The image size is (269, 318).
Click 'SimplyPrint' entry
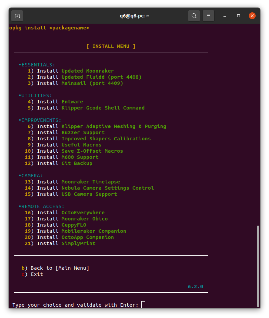pyautogui.click(x=78, y=244)
